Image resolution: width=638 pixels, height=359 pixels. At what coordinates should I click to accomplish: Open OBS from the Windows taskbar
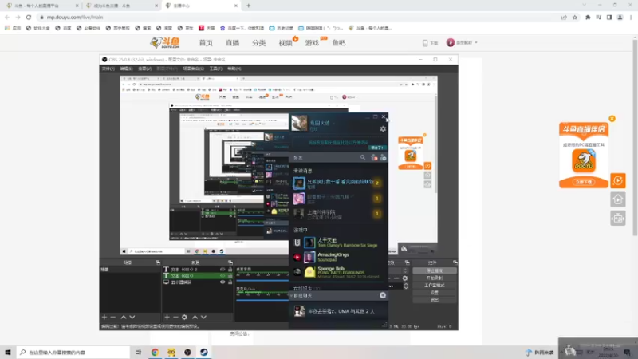pyautogui.click(x=187, y=352)
